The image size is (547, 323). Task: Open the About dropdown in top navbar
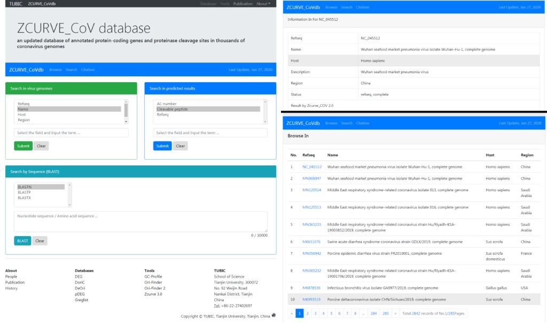tap(263, 4)
